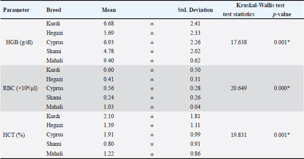The height and width of the screenshot is (159, 304).
Task: Select the Kruskal-Wallis test header
Action: point(260,5)
